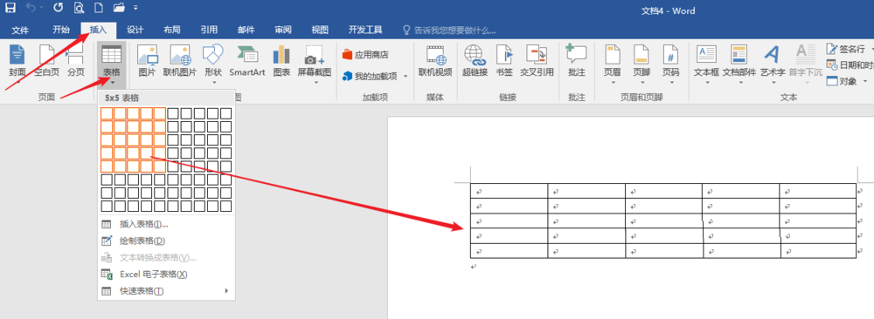Switch to the 邮件 tab

click(x=246, y=30)
